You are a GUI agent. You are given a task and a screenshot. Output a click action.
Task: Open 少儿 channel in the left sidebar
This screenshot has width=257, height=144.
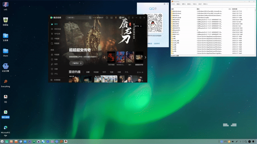tap(54, 74)
